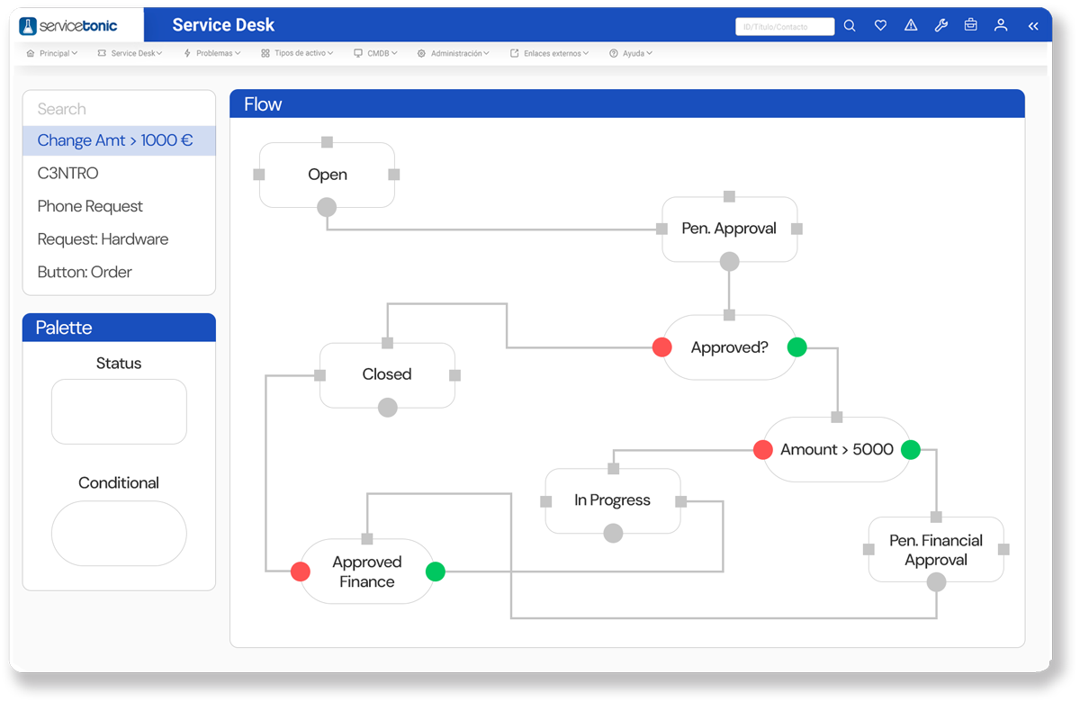This screenshot has height=702, width=1080.
Task: Click the search magnifier icon in header
Action: [850, 26]
